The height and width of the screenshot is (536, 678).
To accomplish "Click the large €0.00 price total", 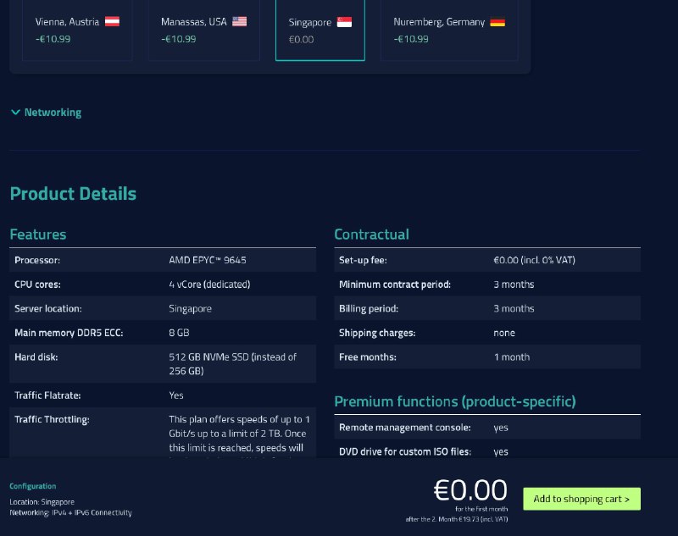I will click(470, 490).
